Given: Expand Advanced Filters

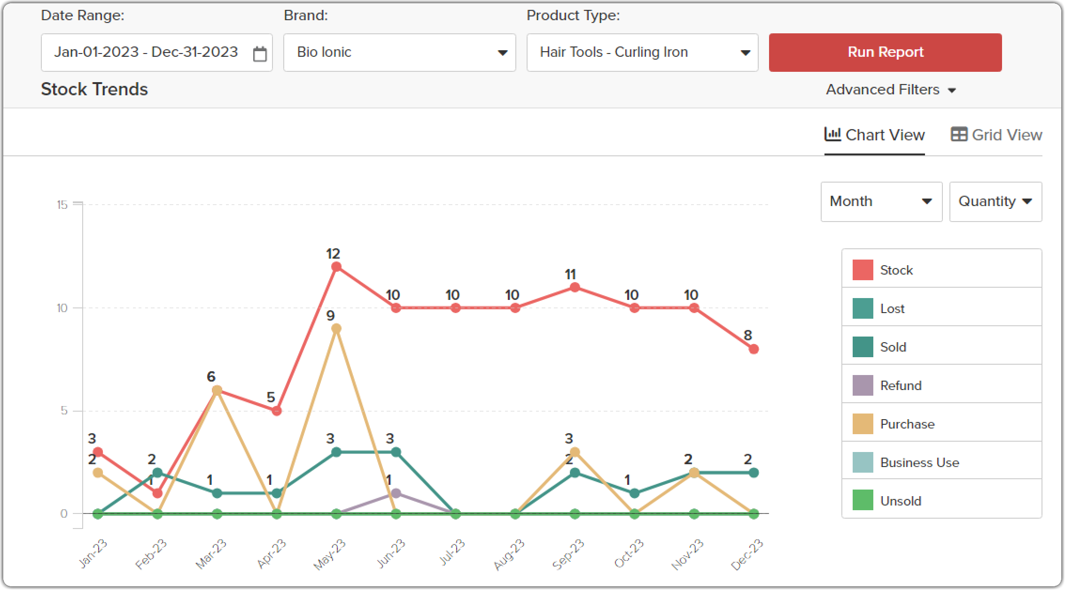Looking at the screenshot, I should pos(891,89).
